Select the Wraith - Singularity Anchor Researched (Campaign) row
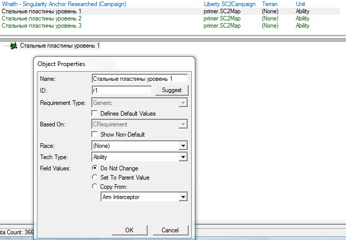The height and width of the screenshot is (240, 346). click(x=170, y=4)
